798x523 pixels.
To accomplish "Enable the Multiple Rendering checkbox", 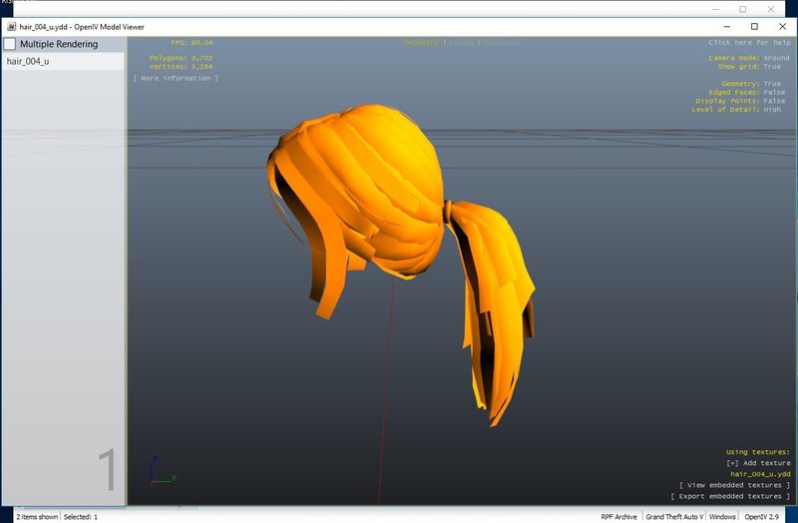I will tap(10, 44).
